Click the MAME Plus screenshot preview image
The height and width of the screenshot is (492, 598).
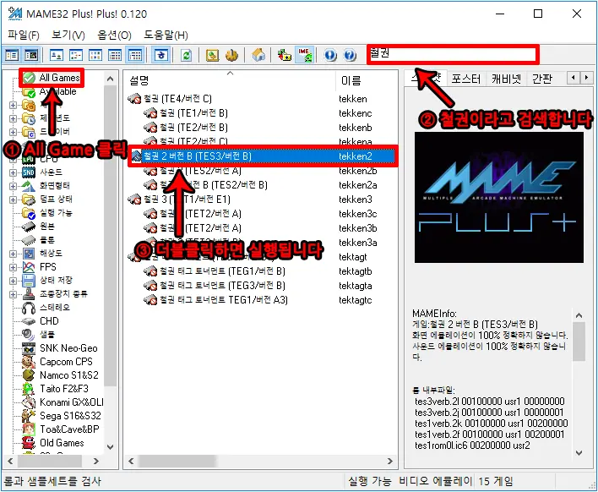(x=499, y=197)
